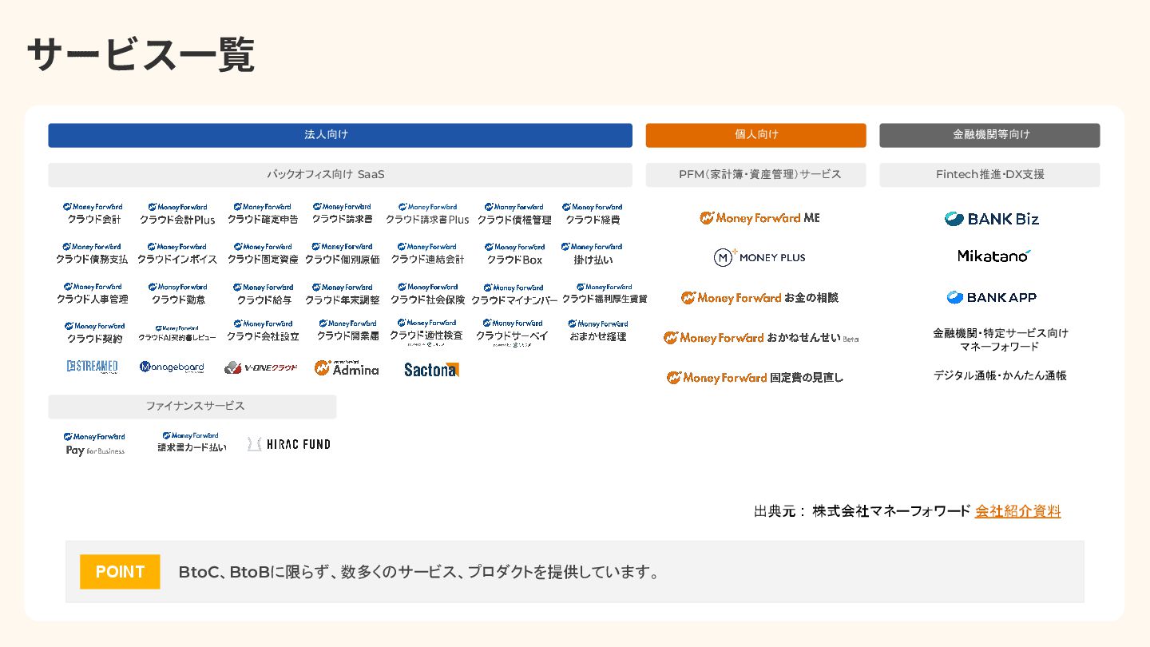Select the バックオフィス向け SaaS section label

pyautogui.click(x=340, y=175)
